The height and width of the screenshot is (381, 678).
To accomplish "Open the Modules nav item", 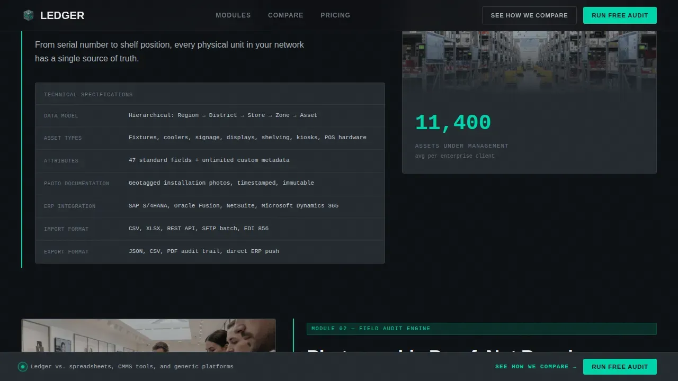I will pos(233,15).
